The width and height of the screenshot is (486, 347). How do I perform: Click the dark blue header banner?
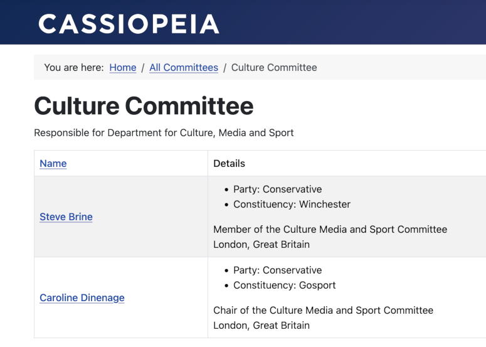(351, 22)
